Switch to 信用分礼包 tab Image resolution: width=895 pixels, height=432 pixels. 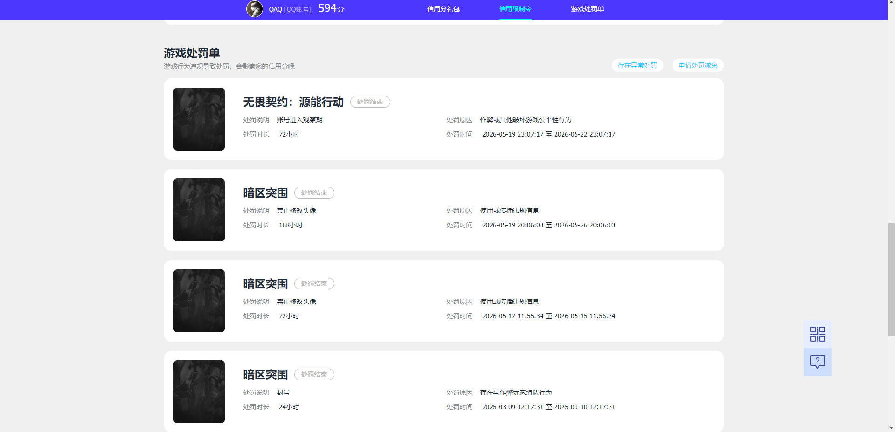pyautogui.click(x=443, y=9)
